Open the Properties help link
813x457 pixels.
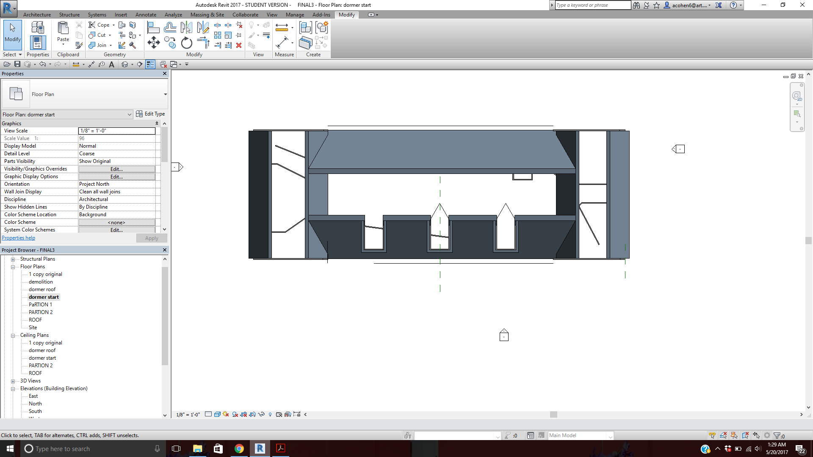19,238
